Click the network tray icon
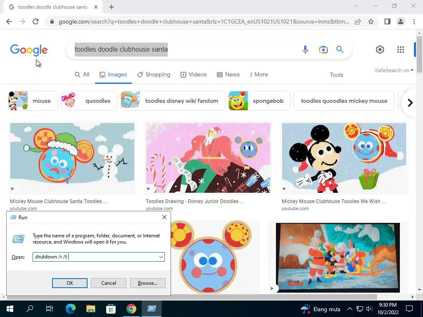 360,309
